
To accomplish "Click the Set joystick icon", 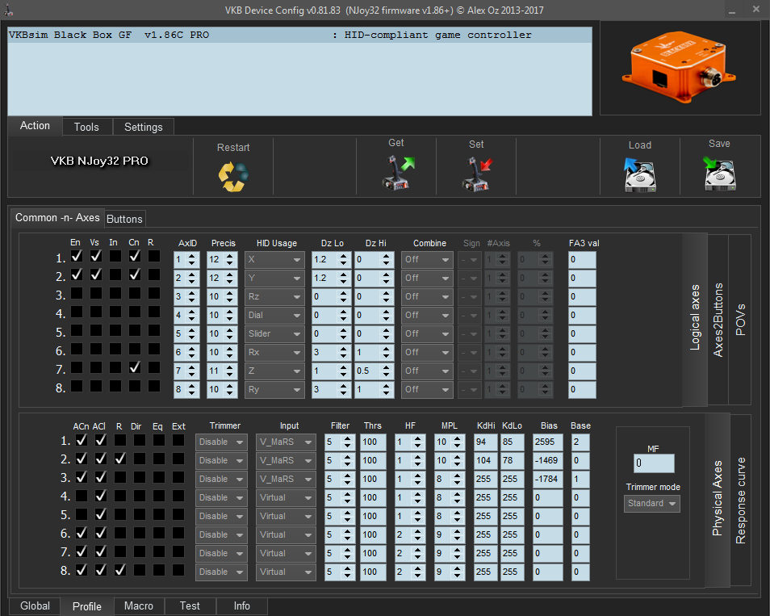I will (477, 174).
